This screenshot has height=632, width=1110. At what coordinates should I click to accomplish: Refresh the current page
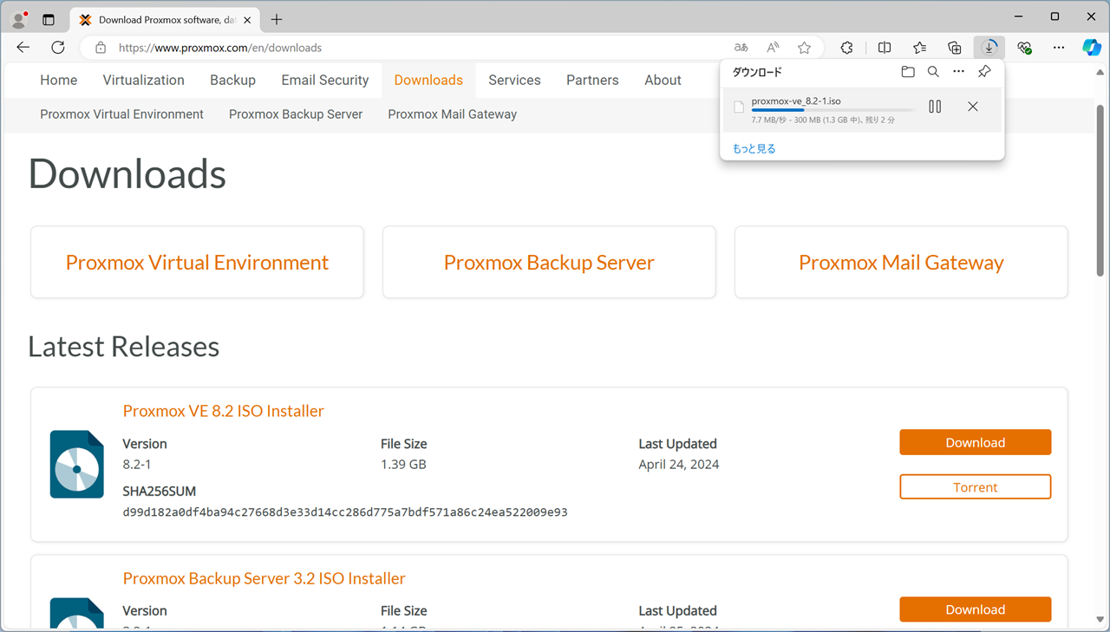point(58,48)
